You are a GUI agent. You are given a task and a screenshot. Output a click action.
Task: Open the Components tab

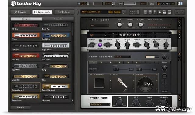click(x=42, y=12)
